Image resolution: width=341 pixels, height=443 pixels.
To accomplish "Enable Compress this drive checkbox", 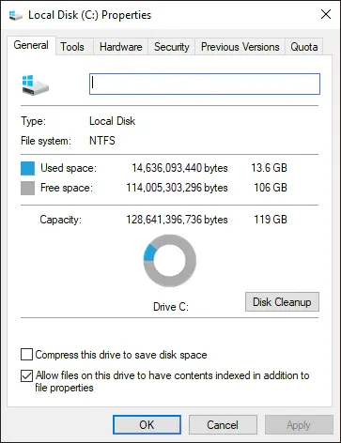I will coord(26,355).
